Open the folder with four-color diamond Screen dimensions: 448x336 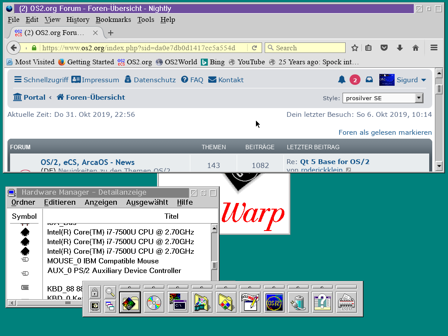226,303
